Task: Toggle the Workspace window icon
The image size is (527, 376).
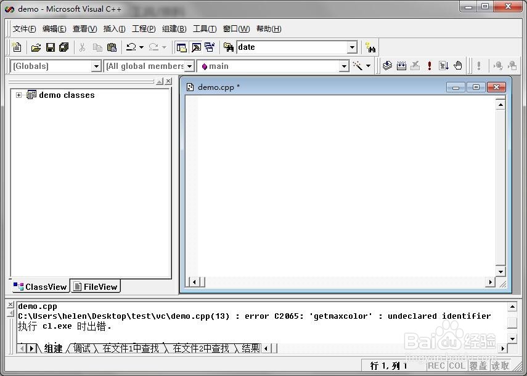Action: (181, 47)
